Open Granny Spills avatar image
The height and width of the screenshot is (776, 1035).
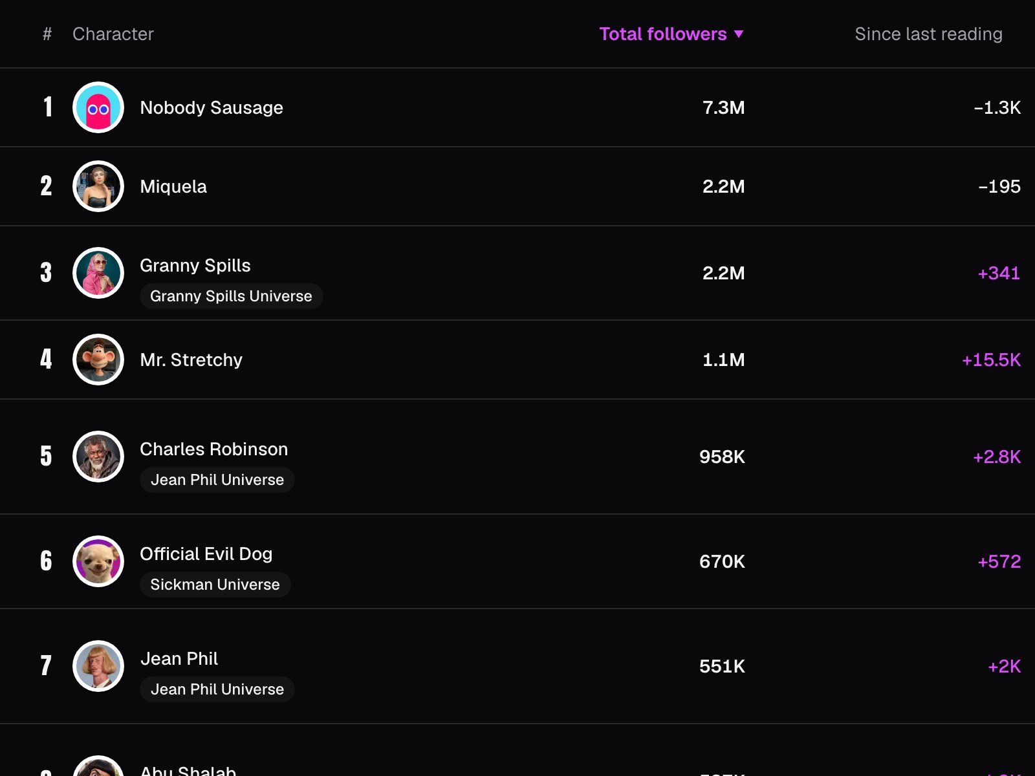pyautogui.click(x=98, y=273)
